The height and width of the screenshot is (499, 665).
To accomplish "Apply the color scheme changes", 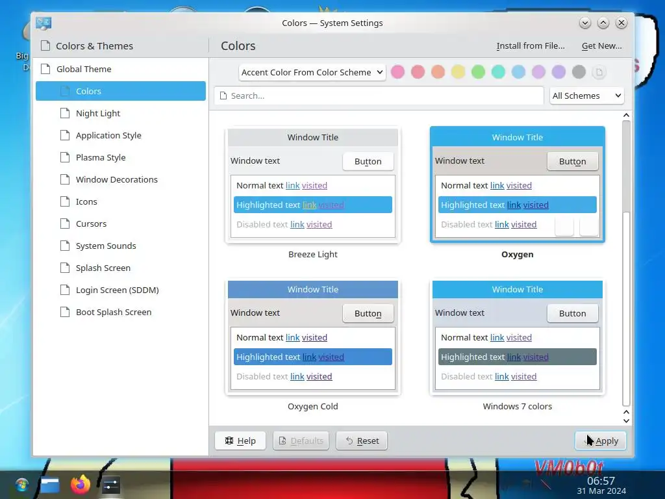I will [x=600, y=441].
